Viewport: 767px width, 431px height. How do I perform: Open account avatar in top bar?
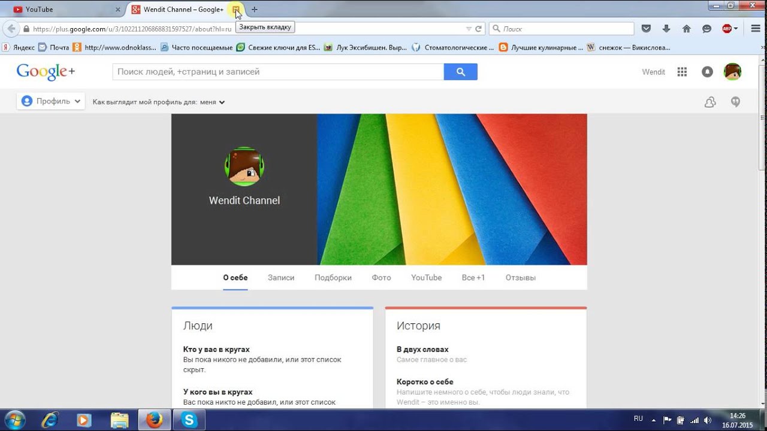click(x=732, y=72)
